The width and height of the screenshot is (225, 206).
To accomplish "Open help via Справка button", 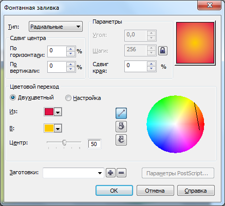I will (x=196, y=191).
